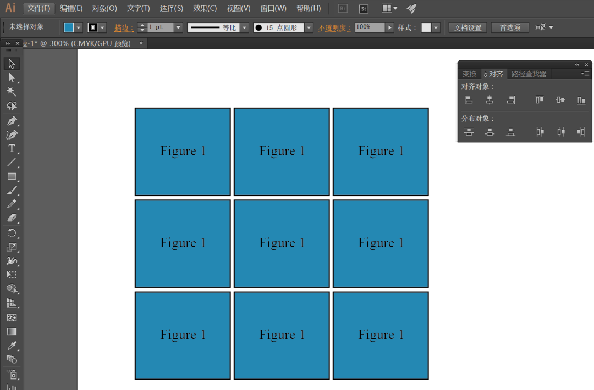
Task: Expand the opacity 100% slider arrow
Action: coord(390,27)
